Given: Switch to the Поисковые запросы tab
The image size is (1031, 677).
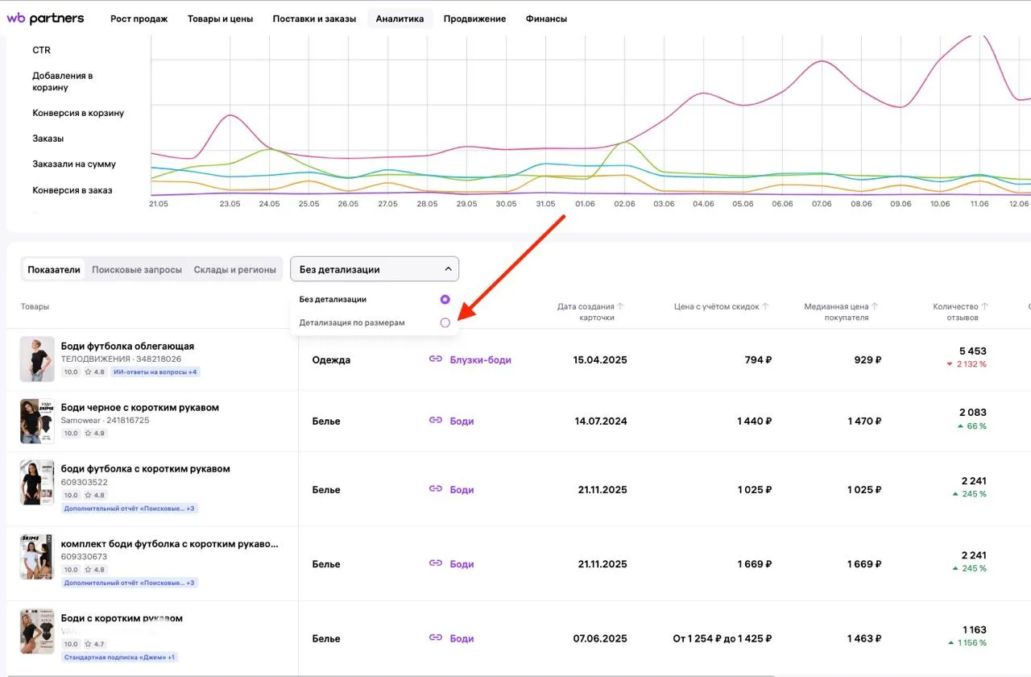Looking at the screenshot, I should point(137,270).
